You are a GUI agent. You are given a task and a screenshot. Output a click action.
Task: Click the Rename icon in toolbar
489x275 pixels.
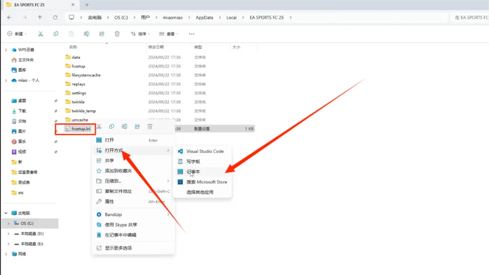pyautogui.click(x=86, y=34)
